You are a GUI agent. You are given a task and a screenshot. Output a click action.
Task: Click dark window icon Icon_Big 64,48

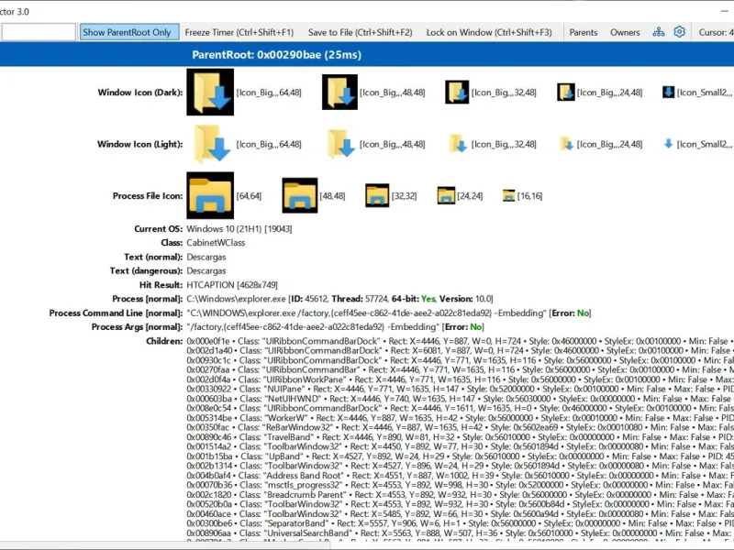tap(210, 93)
